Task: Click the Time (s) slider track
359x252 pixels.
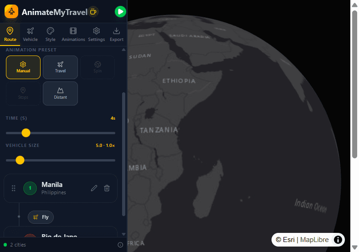Action: point(61,133)
